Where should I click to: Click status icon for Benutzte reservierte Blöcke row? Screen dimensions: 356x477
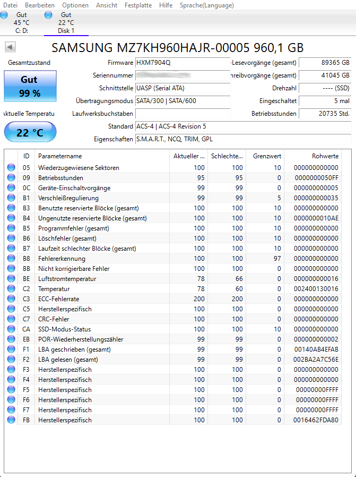pos(11,208)
